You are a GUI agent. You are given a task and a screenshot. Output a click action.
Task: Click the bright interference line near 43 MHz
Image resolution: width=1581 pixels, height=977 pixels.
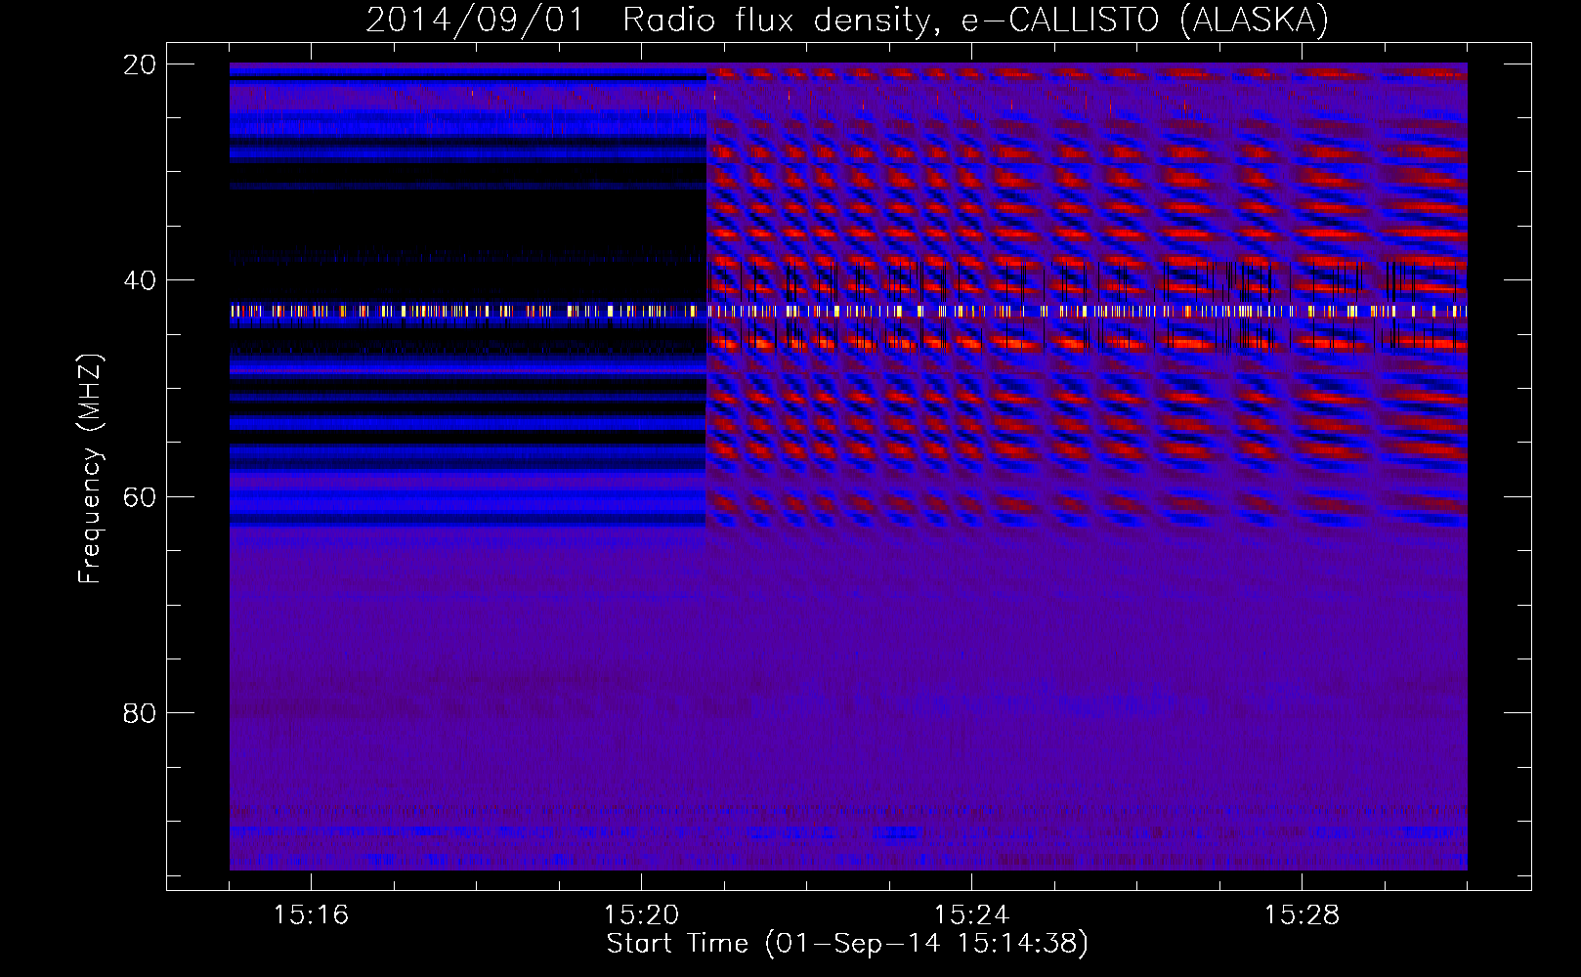point(848,311)
